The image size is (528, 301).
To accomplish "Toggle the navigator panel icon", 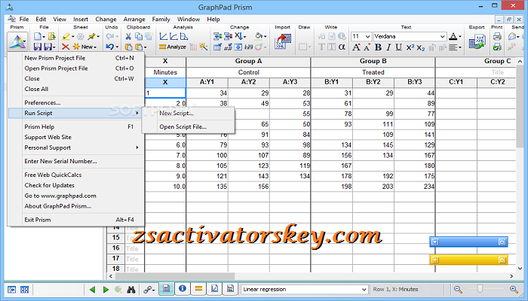I will coord(12,289).
